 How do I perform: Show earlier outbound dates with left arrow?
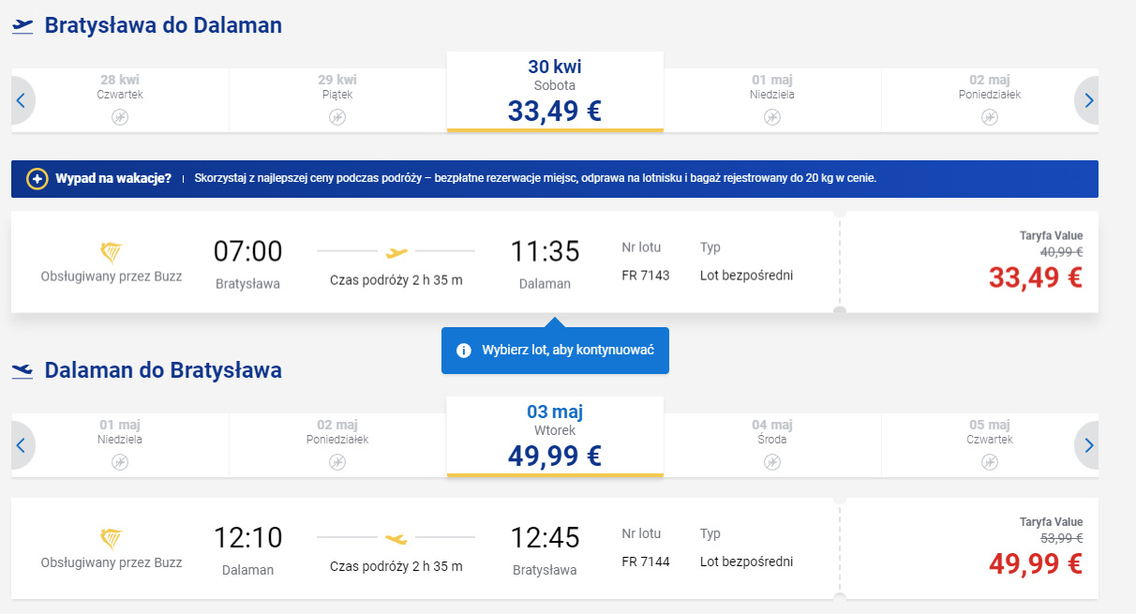point(22,100)
